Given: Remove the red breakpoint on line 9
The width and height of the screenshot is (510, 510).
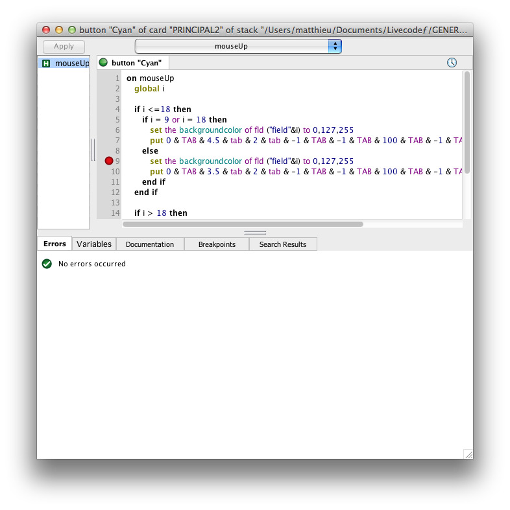Looking at the screenshot, I should pyautogui.click(x=109, y=161).
